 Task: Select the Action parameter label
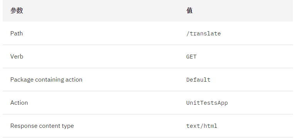(19, 103)
